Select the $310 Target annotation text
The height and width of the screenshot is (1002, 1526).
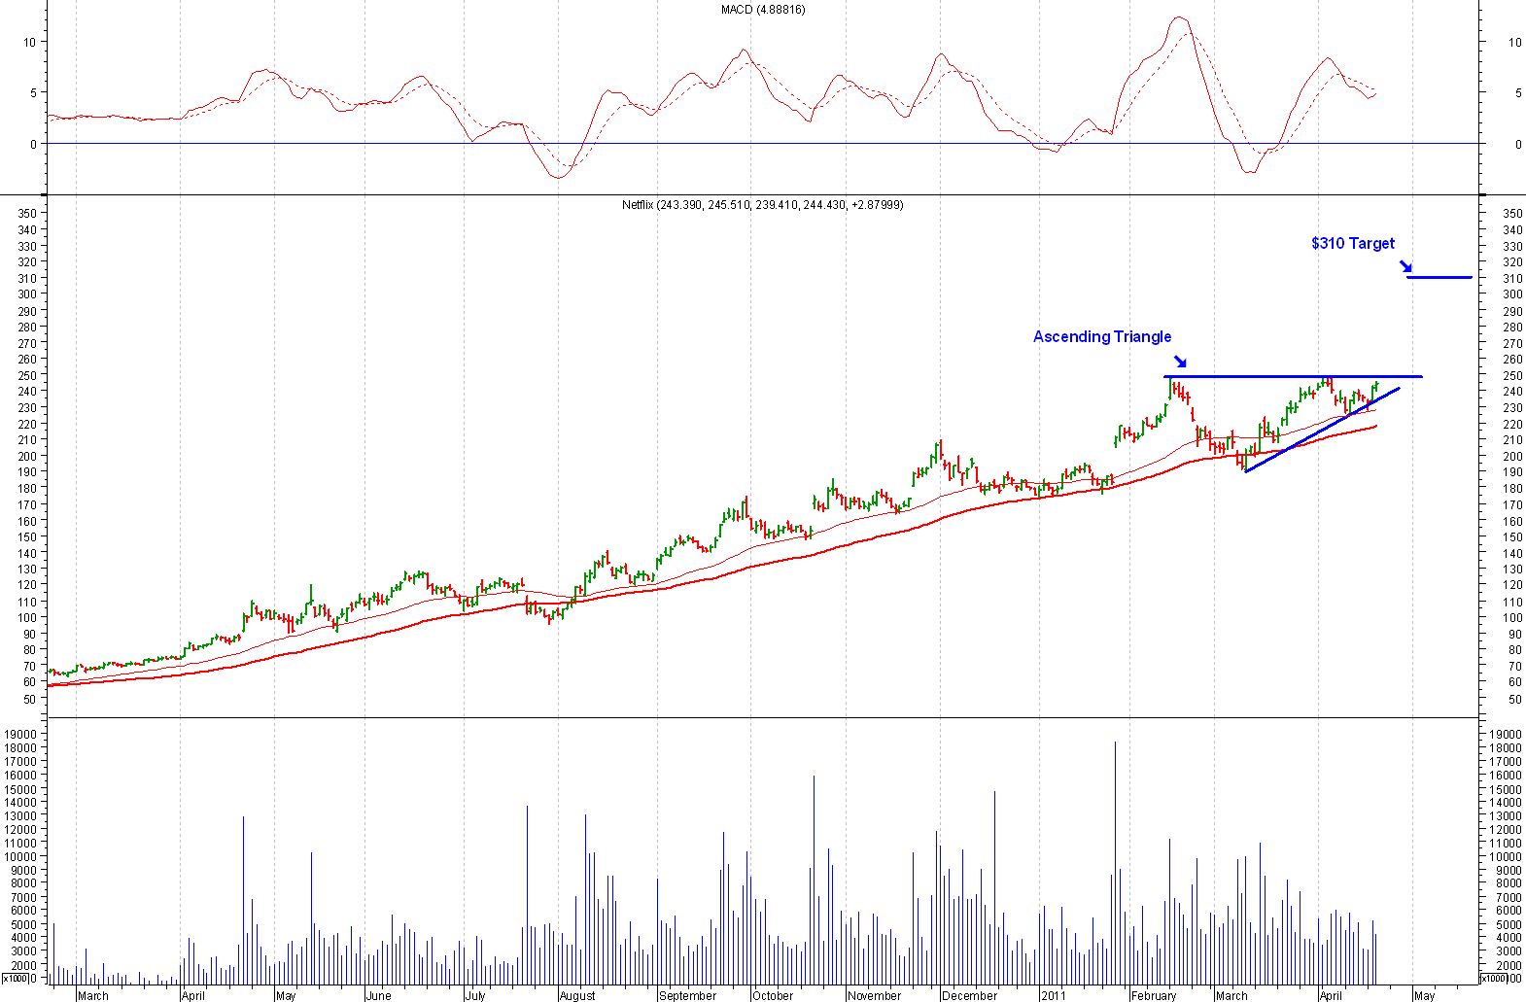coord(1352,243)
